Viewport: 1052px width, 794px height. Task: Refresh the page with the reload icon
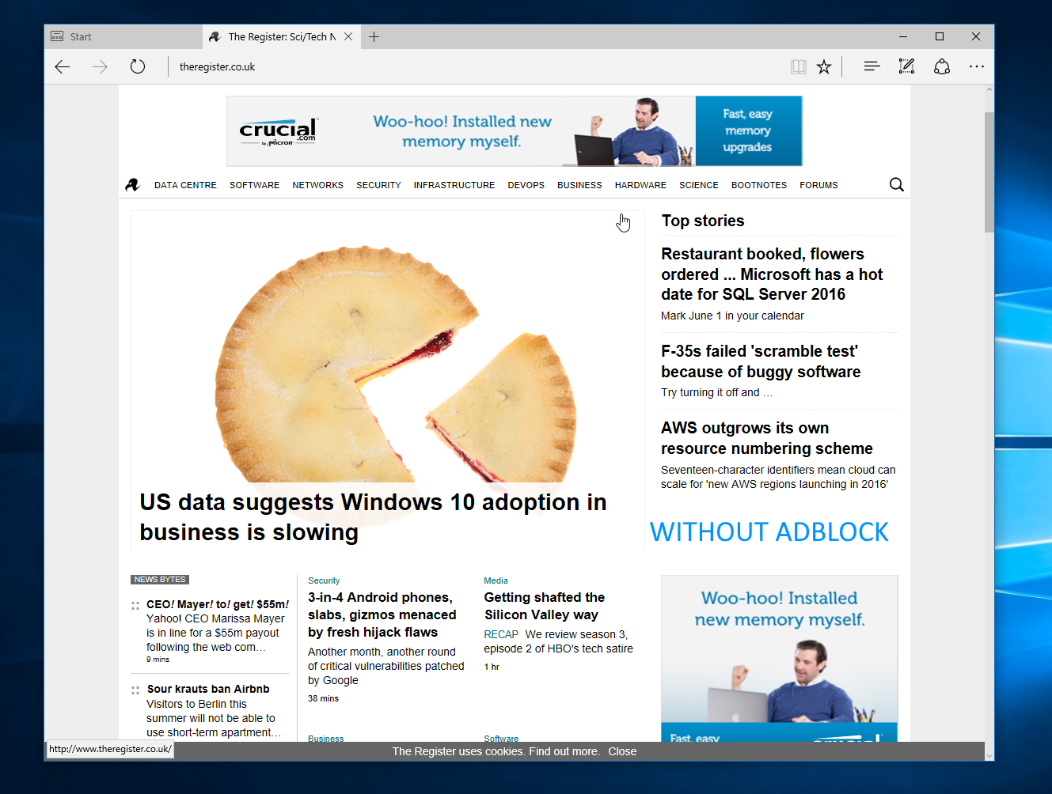point(138,66)
